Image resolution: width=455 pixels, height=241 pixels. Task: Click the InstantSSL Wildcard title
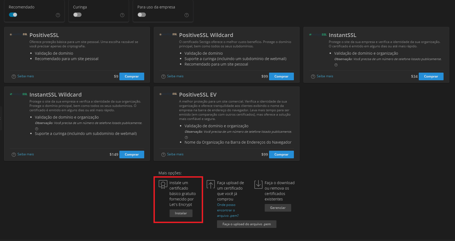click(x=55, y=95)
